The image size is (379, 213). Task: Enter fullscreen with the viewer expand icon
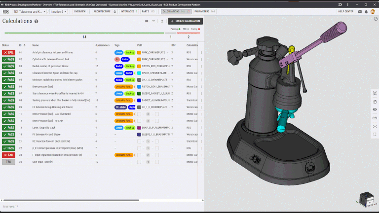pos(375,134)
